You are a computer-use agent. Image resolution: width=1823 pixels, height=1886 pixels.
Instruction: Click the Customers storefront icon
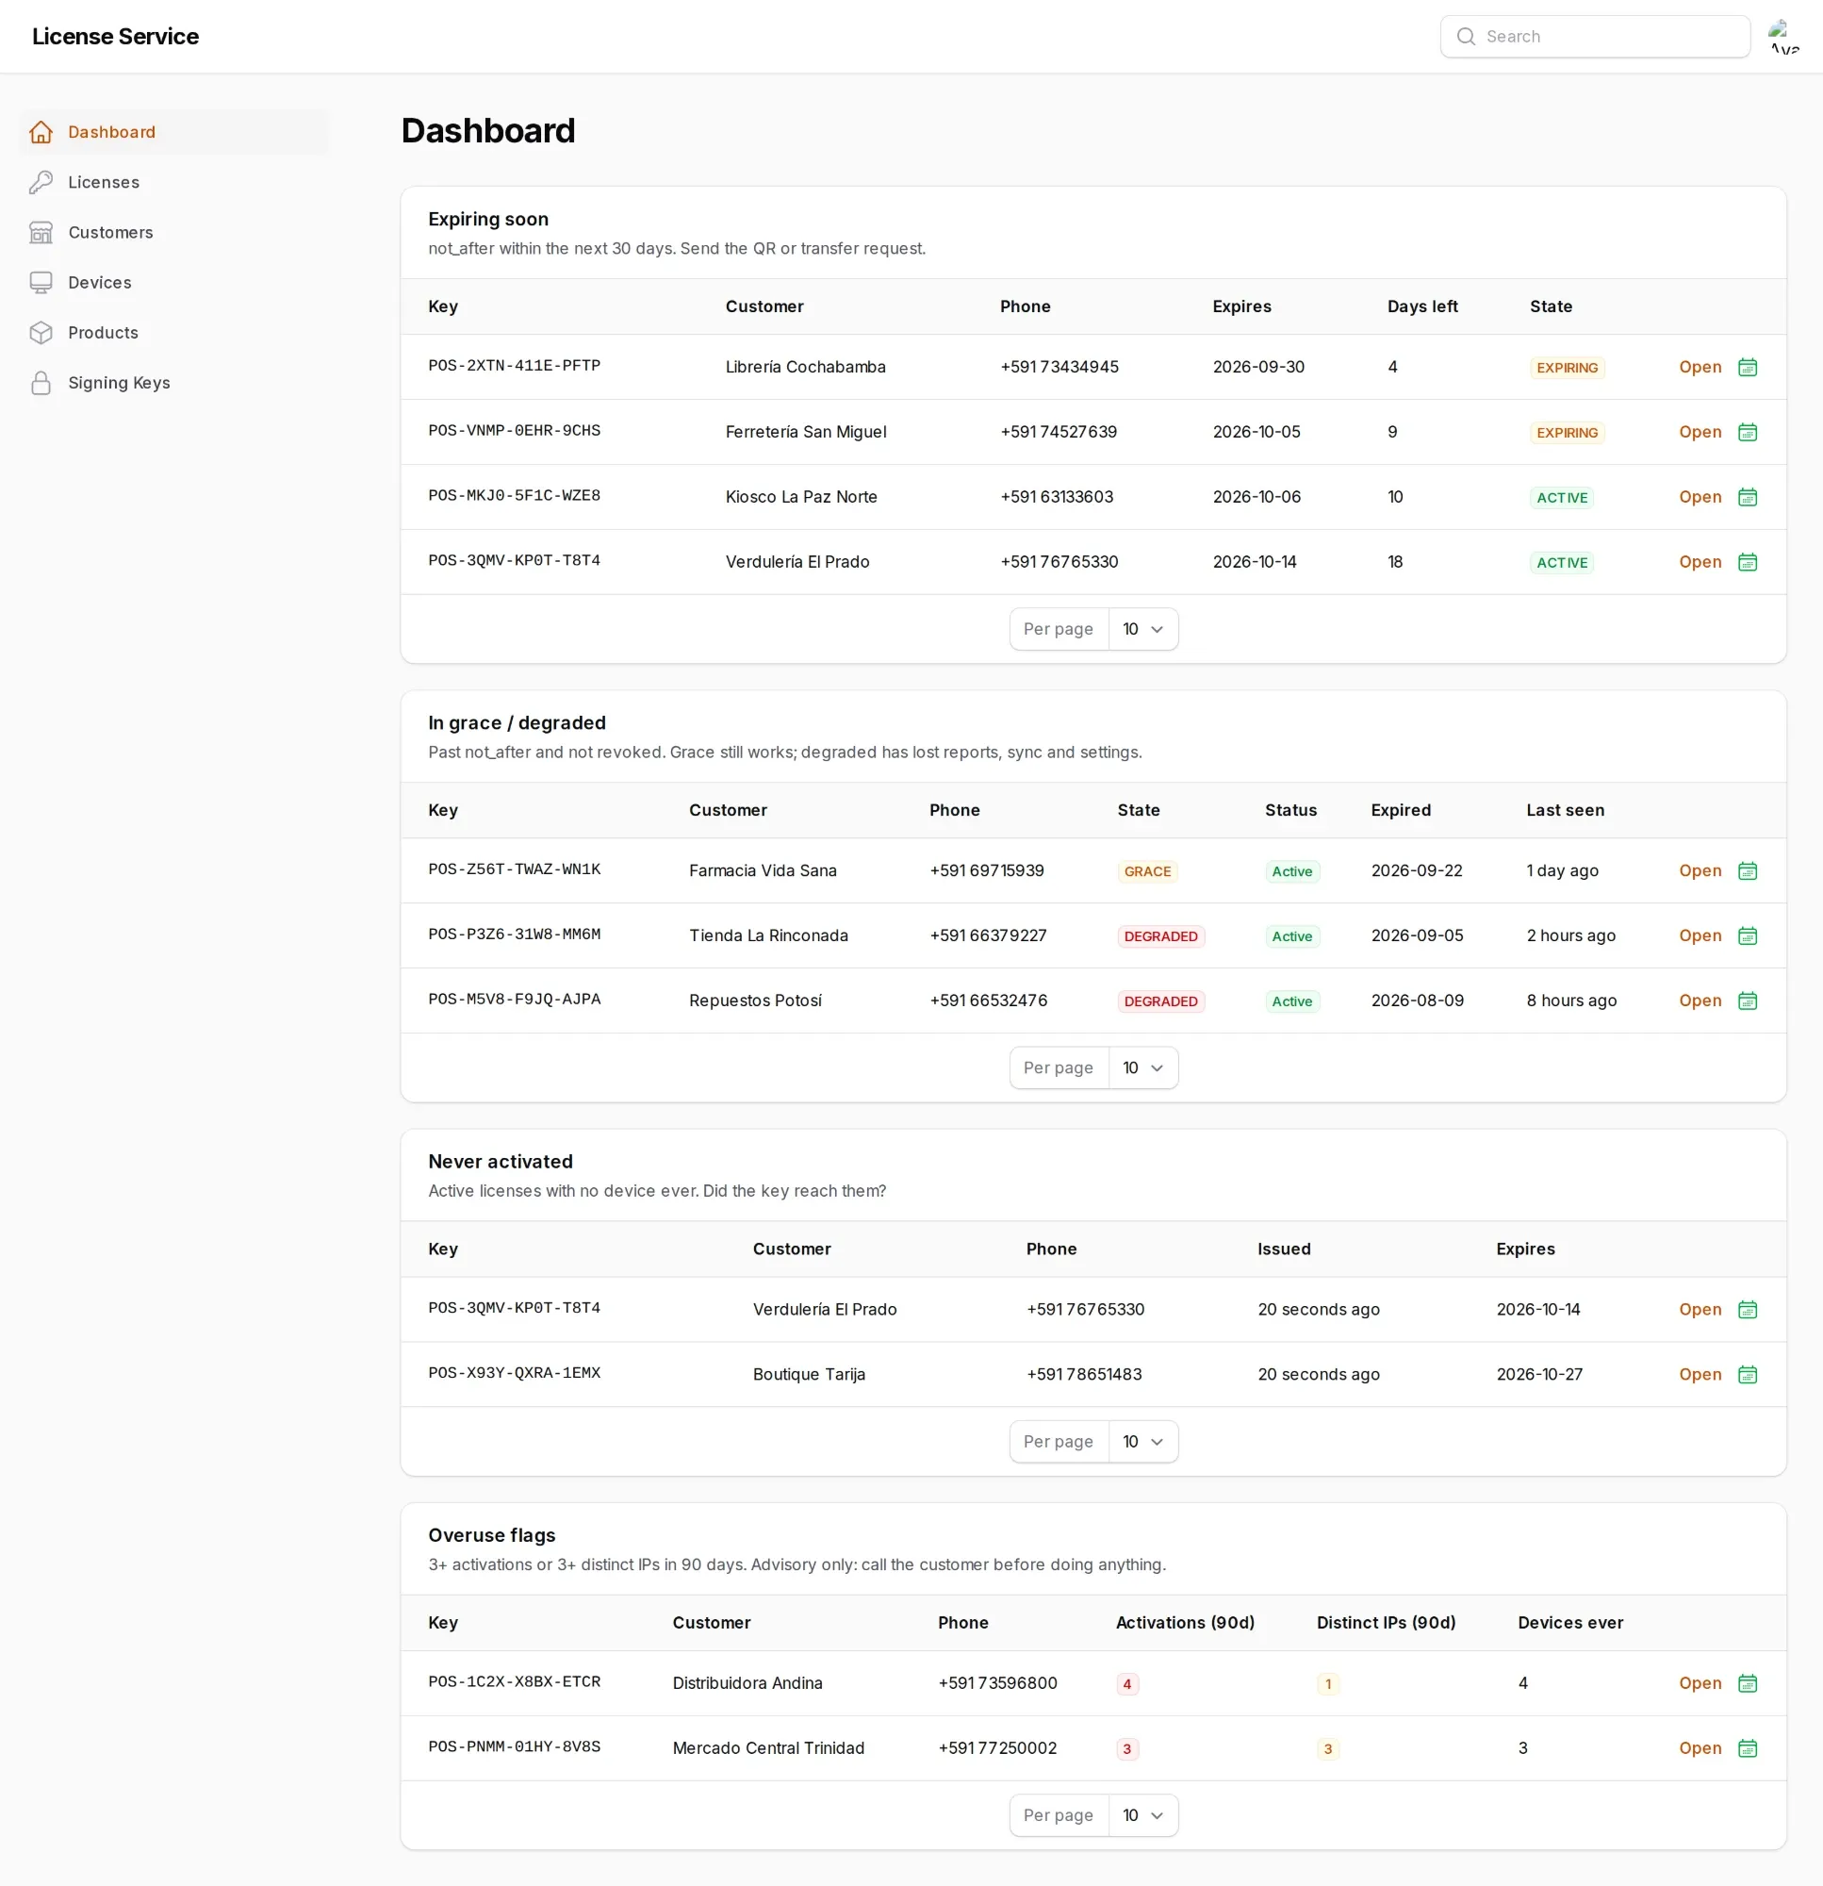pyautogui.click(x=41, y=232)
